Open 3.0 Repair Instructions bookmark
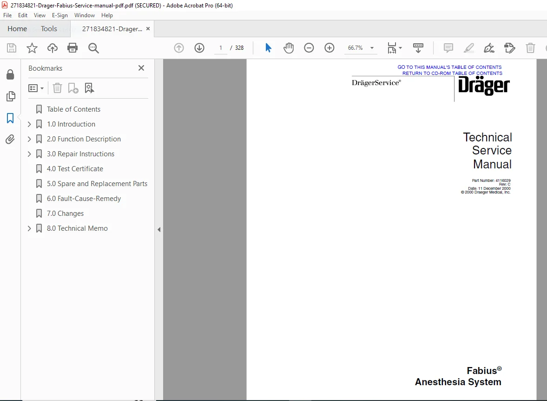 [x=80, y=154]
